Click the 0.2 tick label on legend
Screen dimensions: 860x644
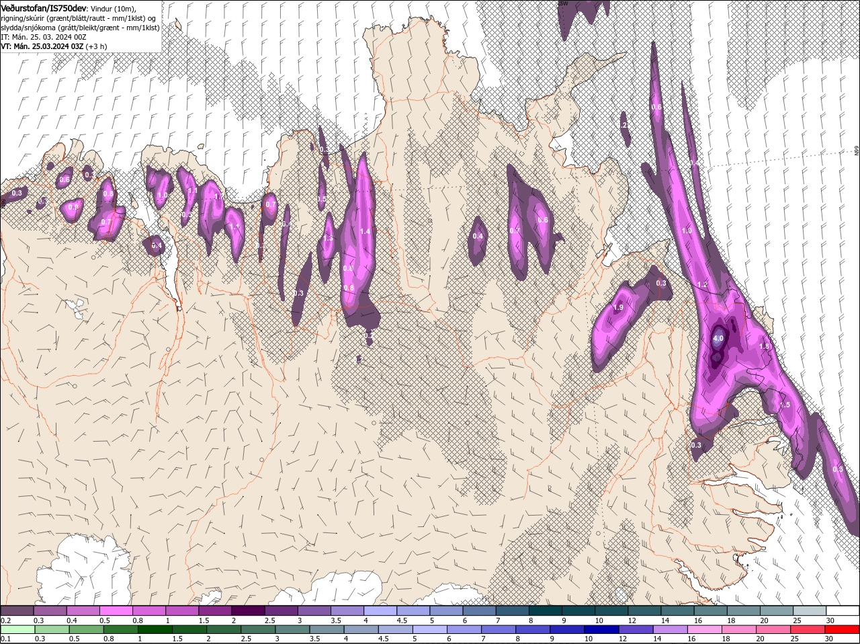(x=5, y=620)
